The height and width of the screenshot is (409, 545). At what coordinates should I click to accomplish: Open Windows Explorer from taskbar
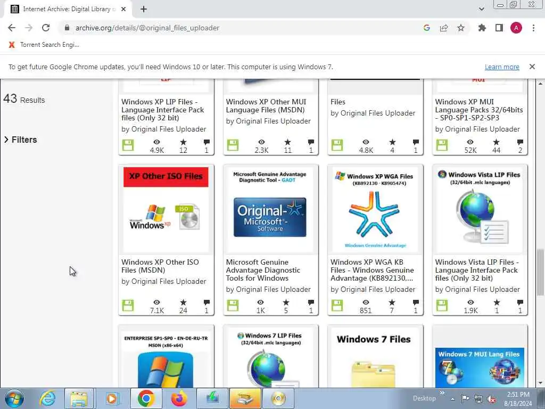[x=79, y=398]
